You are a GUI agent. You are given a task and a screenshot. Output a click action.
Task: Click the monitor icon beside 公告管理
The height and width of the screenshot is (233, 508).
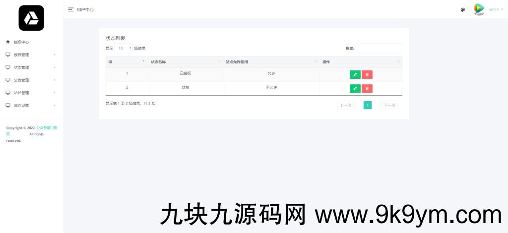coord(8,80)
